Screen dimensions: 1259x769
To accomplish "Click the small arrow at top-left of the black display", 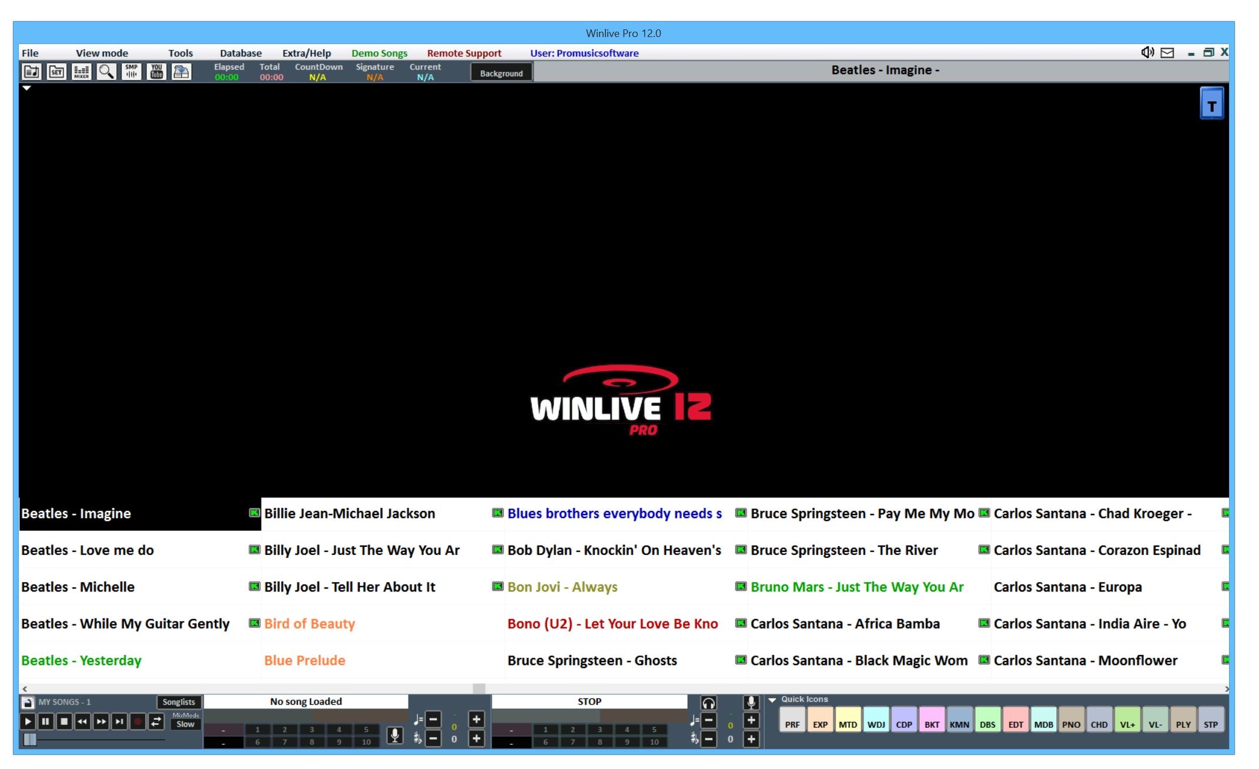I will tap(26, 88).
